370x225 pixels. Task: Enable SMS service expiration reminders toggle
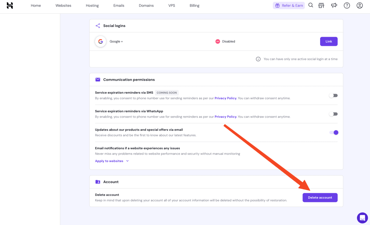coord(333,96)
